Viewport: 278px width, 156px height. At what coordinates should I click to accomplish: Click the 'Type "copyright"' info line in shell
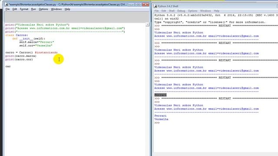click(210, 22)
